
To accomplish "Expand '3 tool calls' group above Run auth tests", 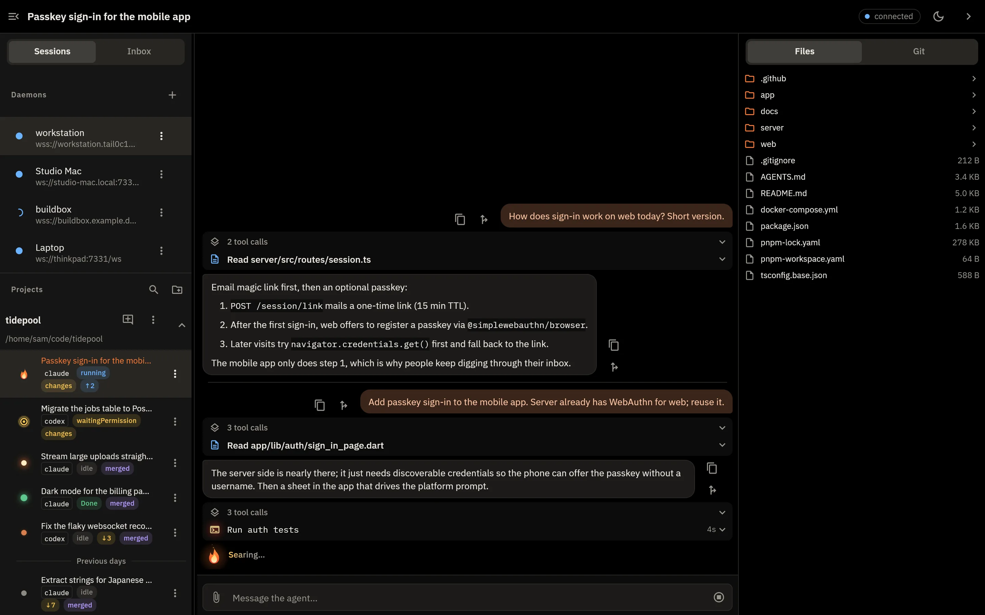I will [467, 512].
